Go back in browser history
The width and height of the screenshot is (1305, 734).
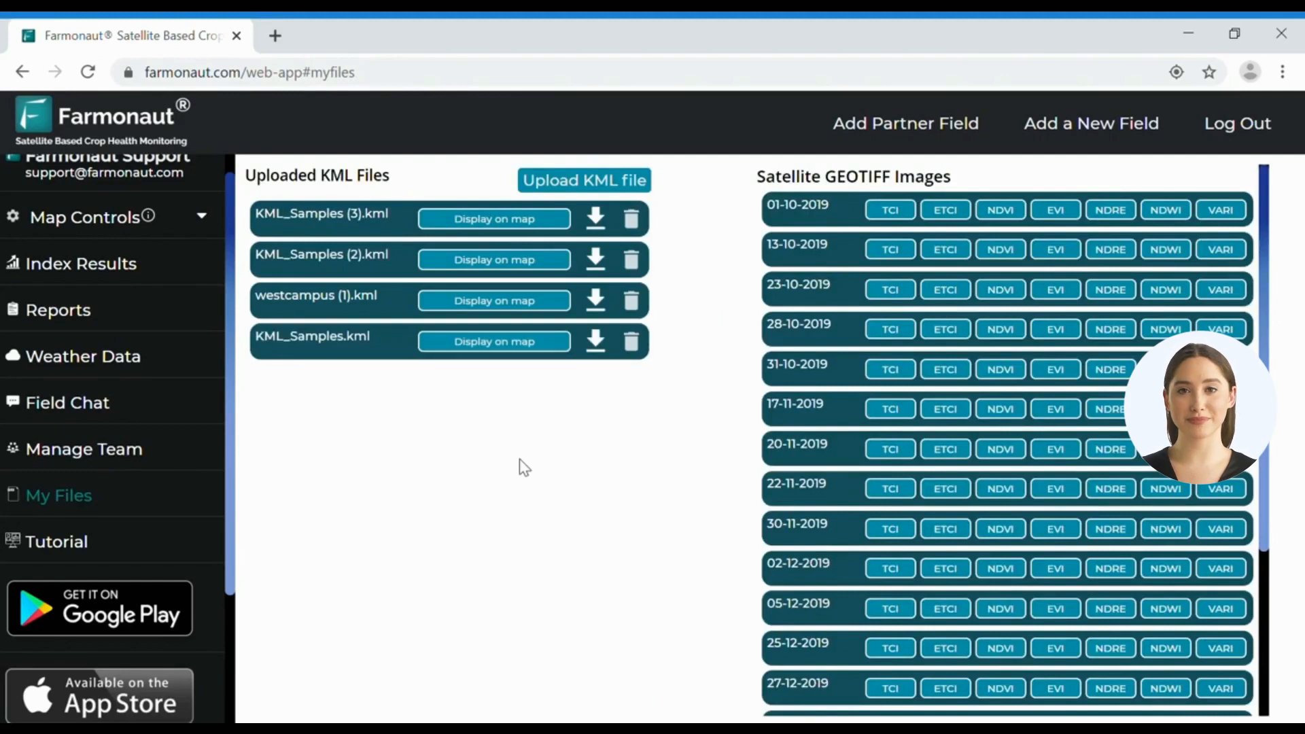click(x=22, y=72)
